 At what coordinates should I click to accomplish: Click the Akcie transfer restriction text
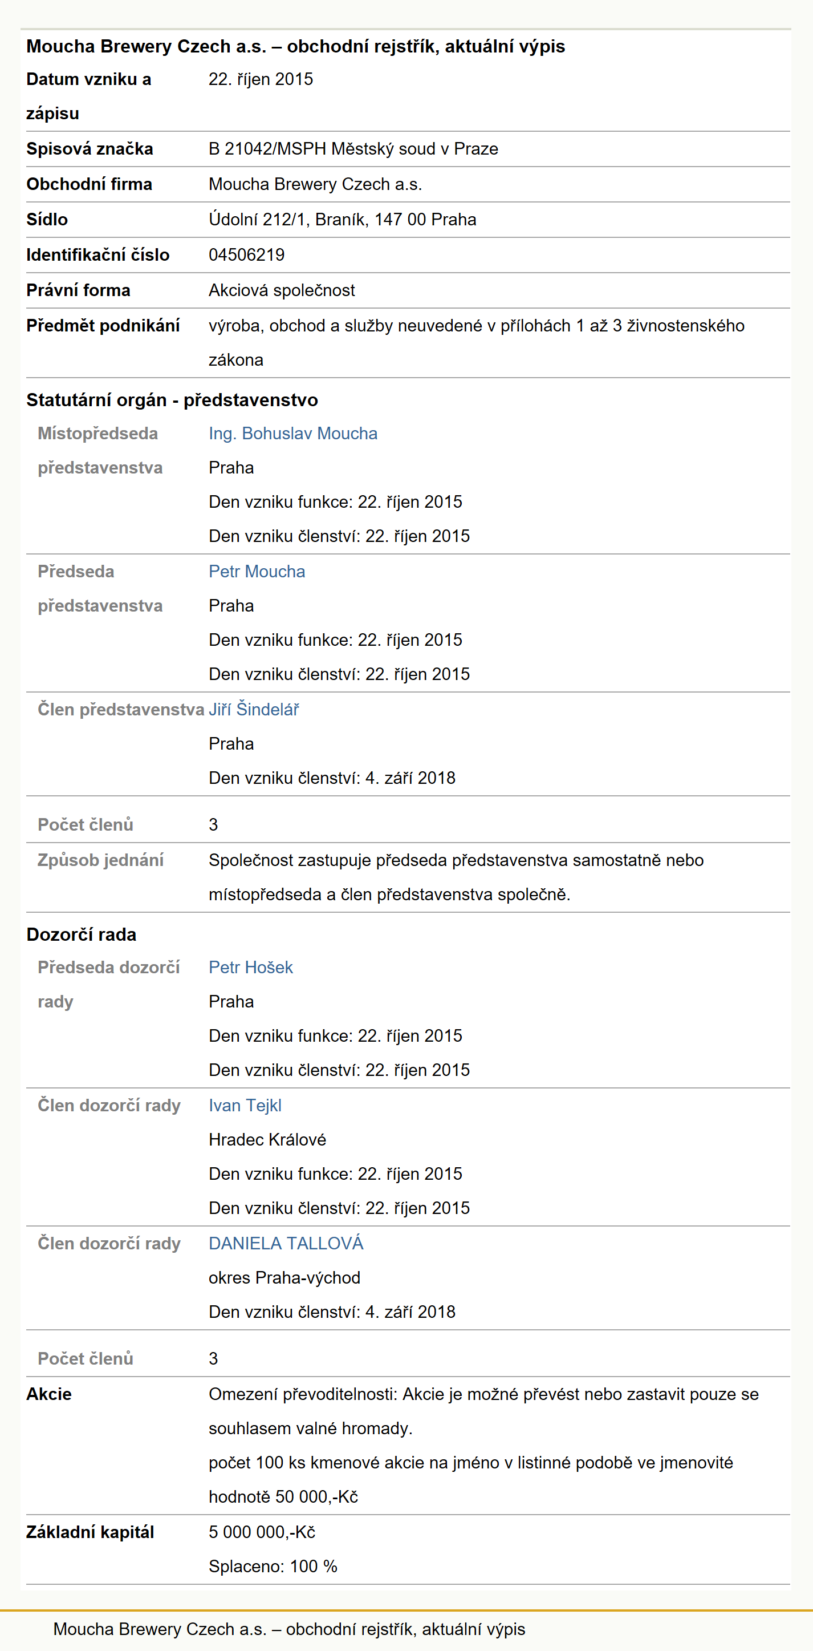483,1411
